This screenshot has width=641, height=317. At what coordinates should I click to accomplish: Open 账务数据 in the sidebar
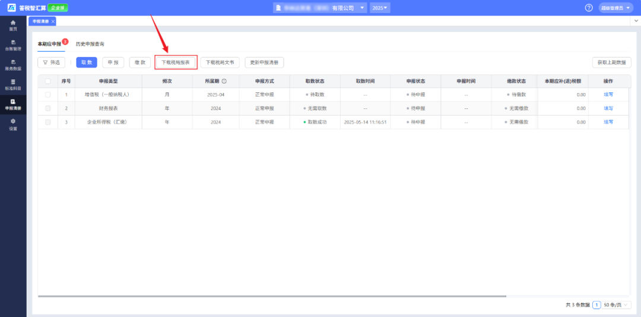point(13,65)
